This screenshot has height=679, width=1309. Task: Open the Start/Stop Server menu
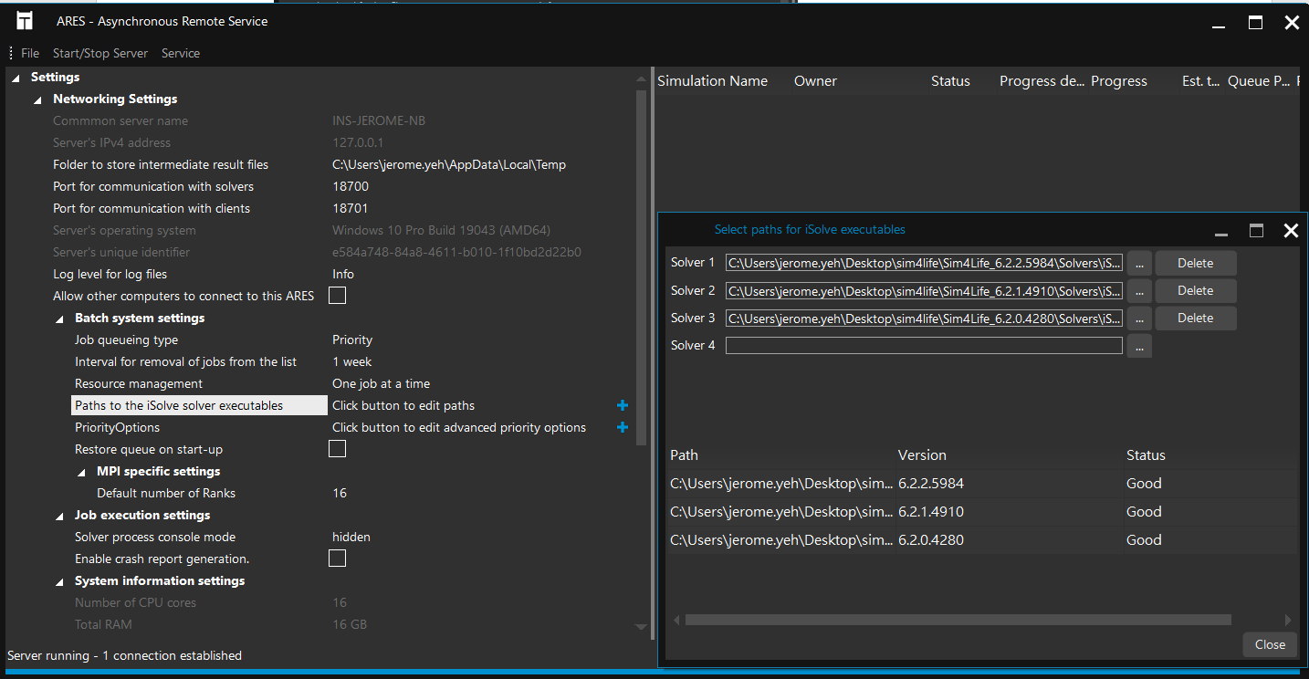point(99,53)
